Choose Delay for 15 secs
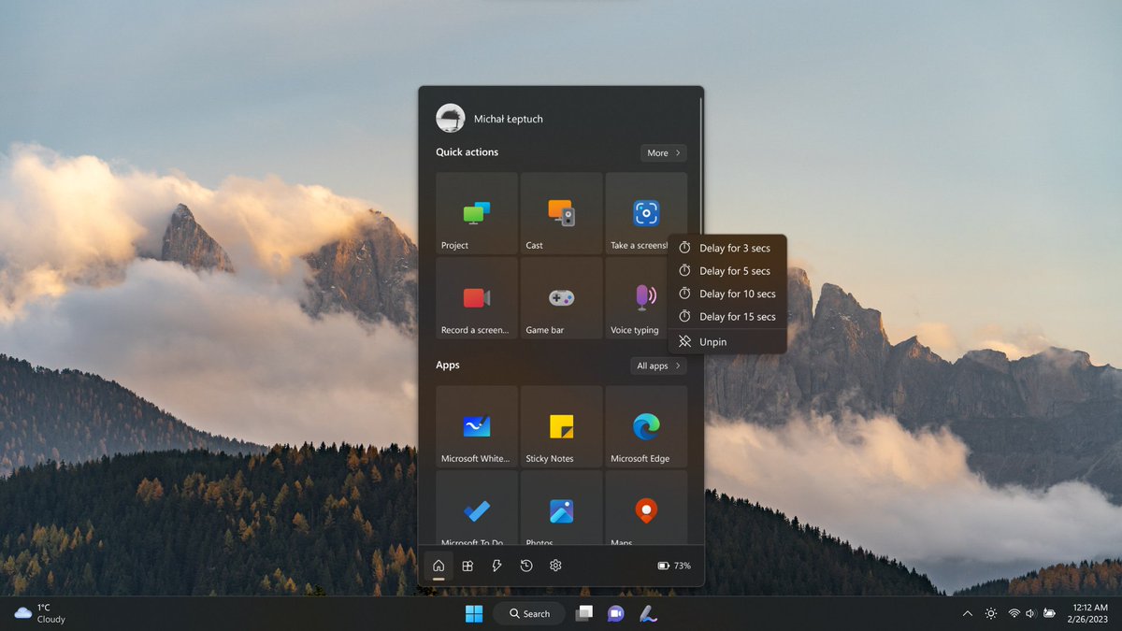 click(726, 316)
